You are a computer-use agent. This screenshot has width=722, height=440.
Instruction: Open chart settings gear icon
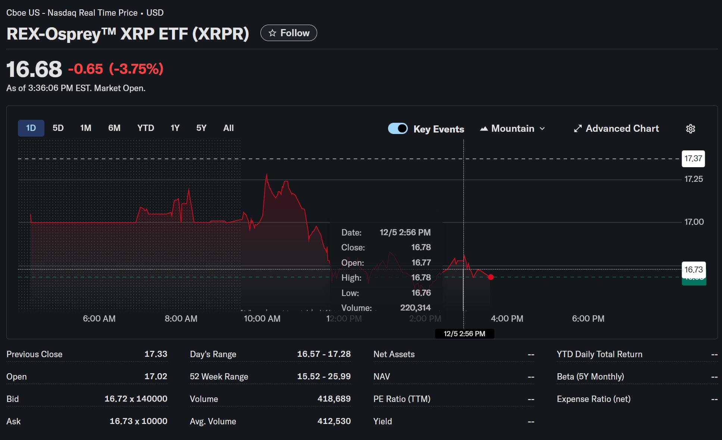[x=690, y=129]
